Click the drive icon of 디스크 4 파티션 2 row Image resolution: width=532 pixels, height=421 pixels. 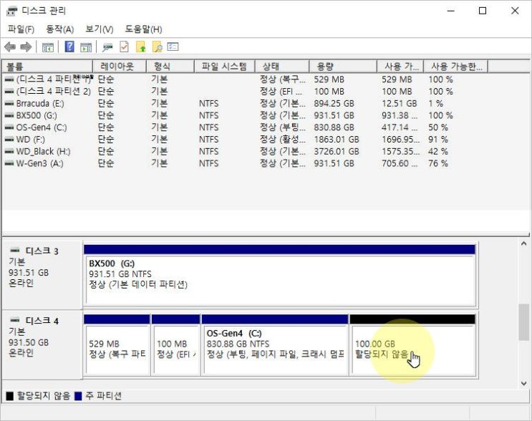point(9,92)
